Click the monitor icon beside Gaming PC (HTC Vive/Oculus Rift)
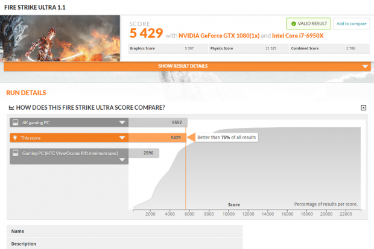This screenshot has height=249, width=374. (16, 153)
